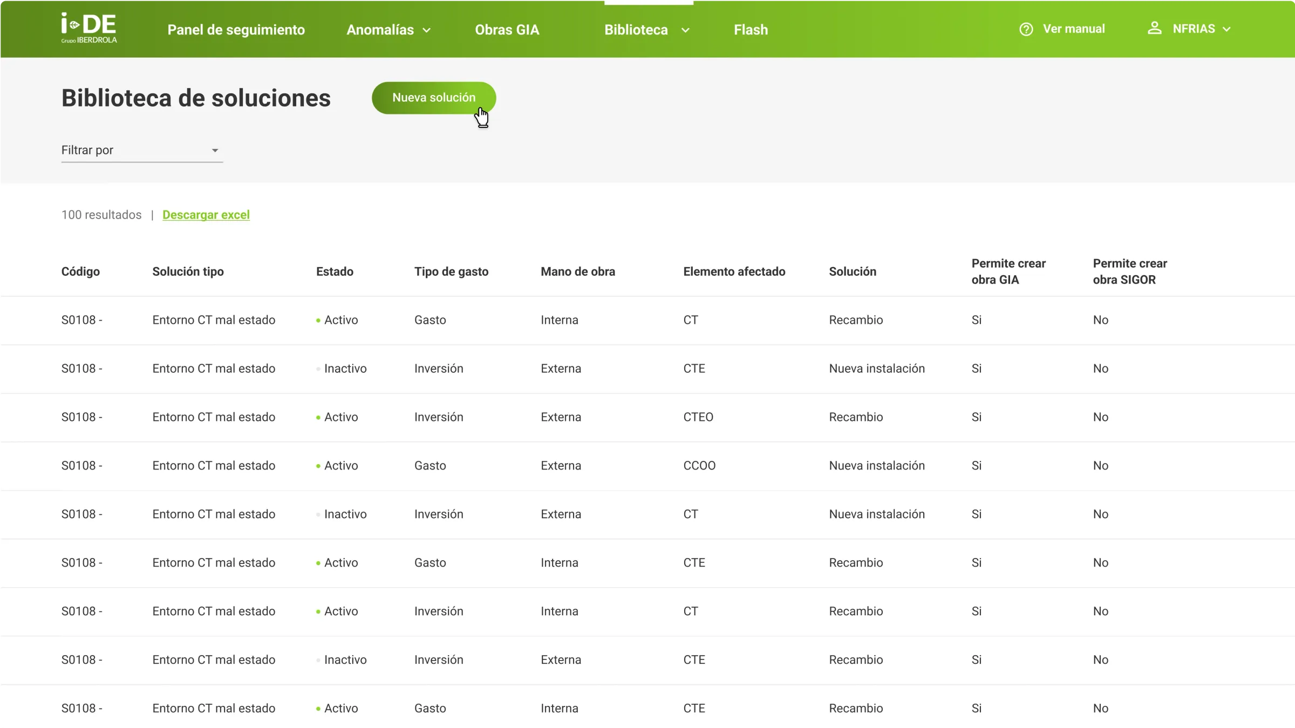Sort by Estado column header

tap(335, 271)
